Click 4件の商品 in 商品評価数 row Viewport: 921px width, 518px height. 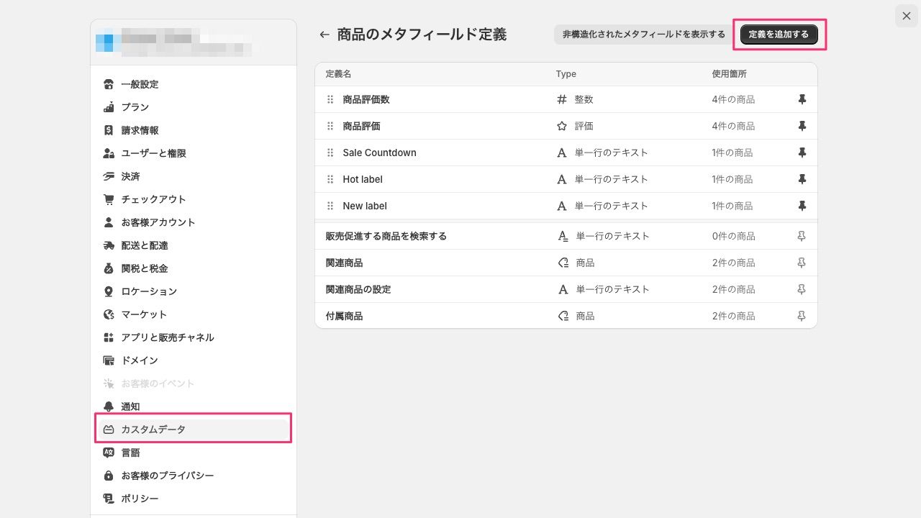[734, 99]
